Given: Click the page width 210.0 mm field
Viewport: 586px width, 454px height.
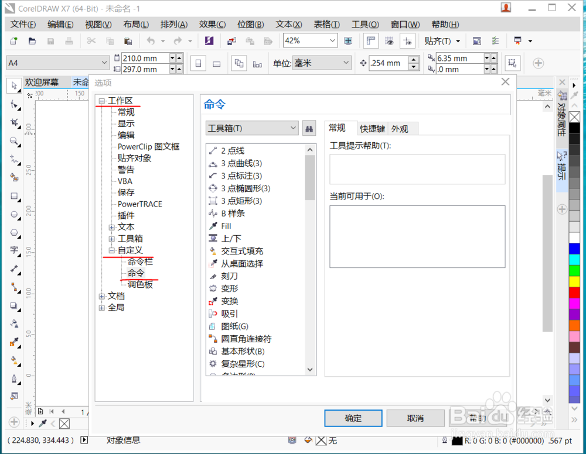Looking at the screenshot, I should 145,58.
